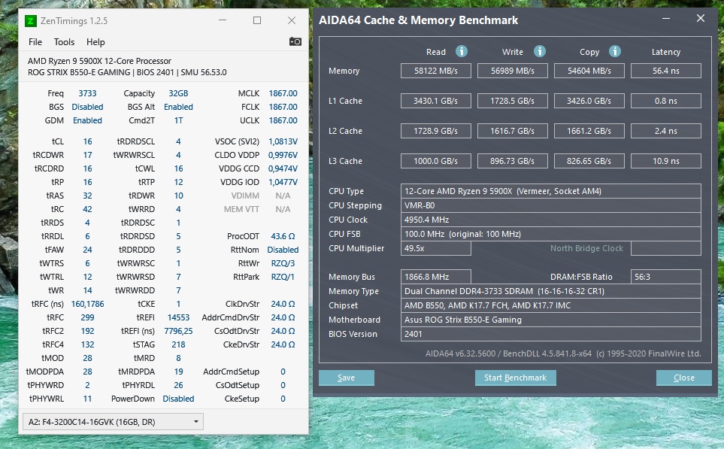Click the VSOC (SVI2) value 1,0813V
Image resolution: width=724 pixels, height=449 pixels.
283,141
